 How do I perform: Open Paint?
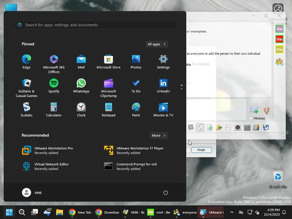136,110
